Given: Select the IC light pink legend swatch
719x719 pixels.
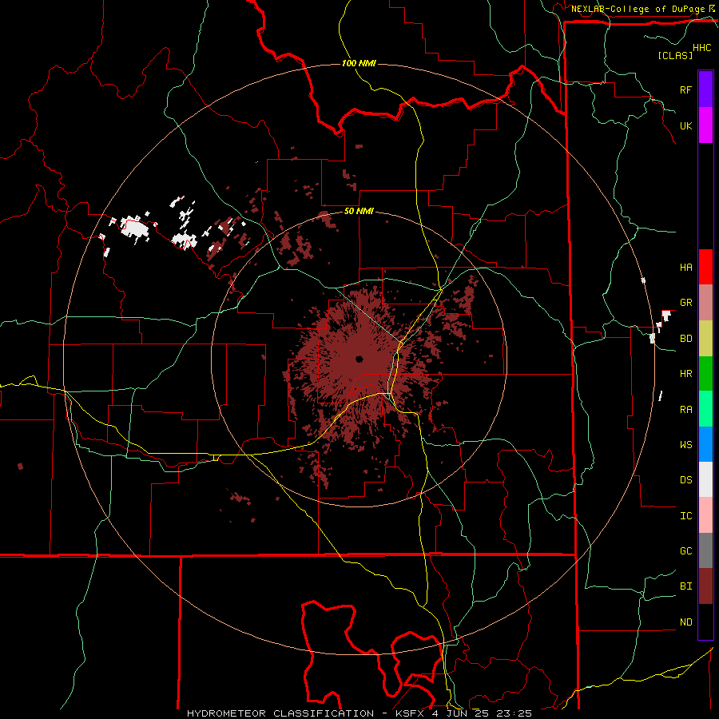Looking at the screenshot, I should (x=705, y=515).
